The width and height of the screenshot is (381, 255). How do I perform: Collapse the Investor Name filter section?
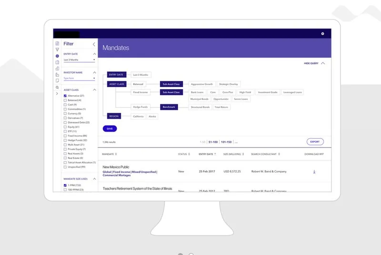click(x=94, y=72)
